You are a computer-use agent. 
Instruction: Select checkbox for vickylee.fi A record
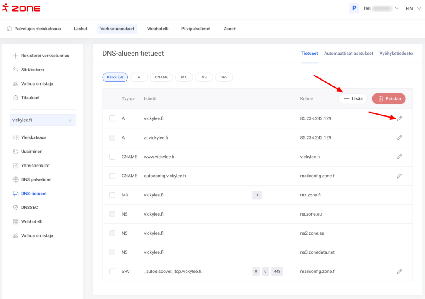[112, 118]
